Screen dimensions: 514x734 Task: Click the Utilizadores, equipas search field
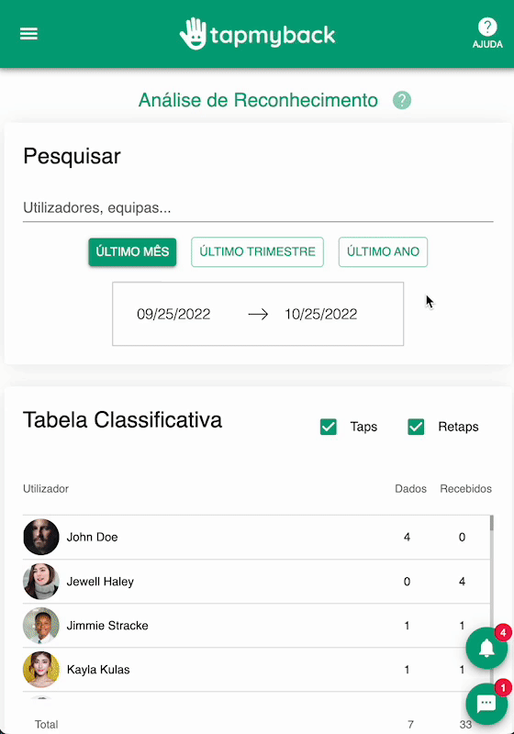tap(258, 208)
